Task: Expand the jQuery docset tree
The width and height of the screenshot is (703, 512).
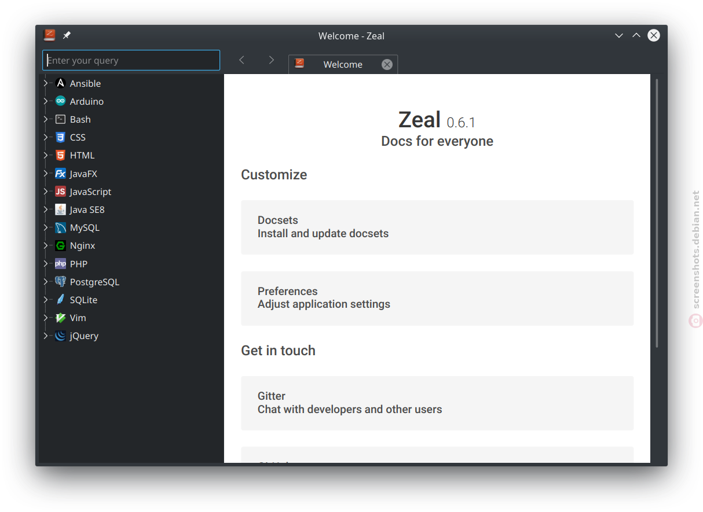Action: coord(46,336)
